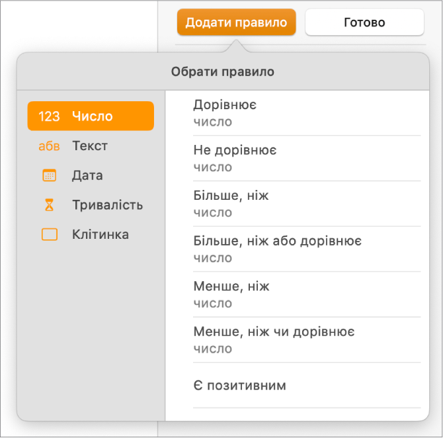Click the cell rectangle icon next to Клітинка
The width and height of the screenshot is (443, 438).
click(50, 234)
